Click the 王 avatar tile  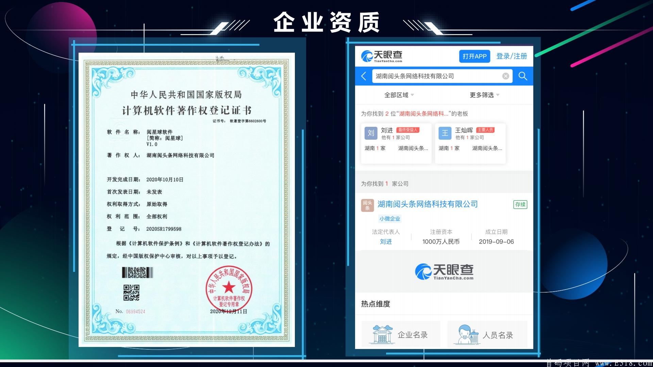pos(445,133)
